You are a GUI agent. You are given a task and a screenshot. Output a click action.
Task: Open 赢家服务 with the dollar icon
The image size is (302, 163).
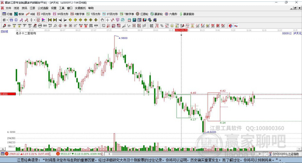click(x=187, y=14)
